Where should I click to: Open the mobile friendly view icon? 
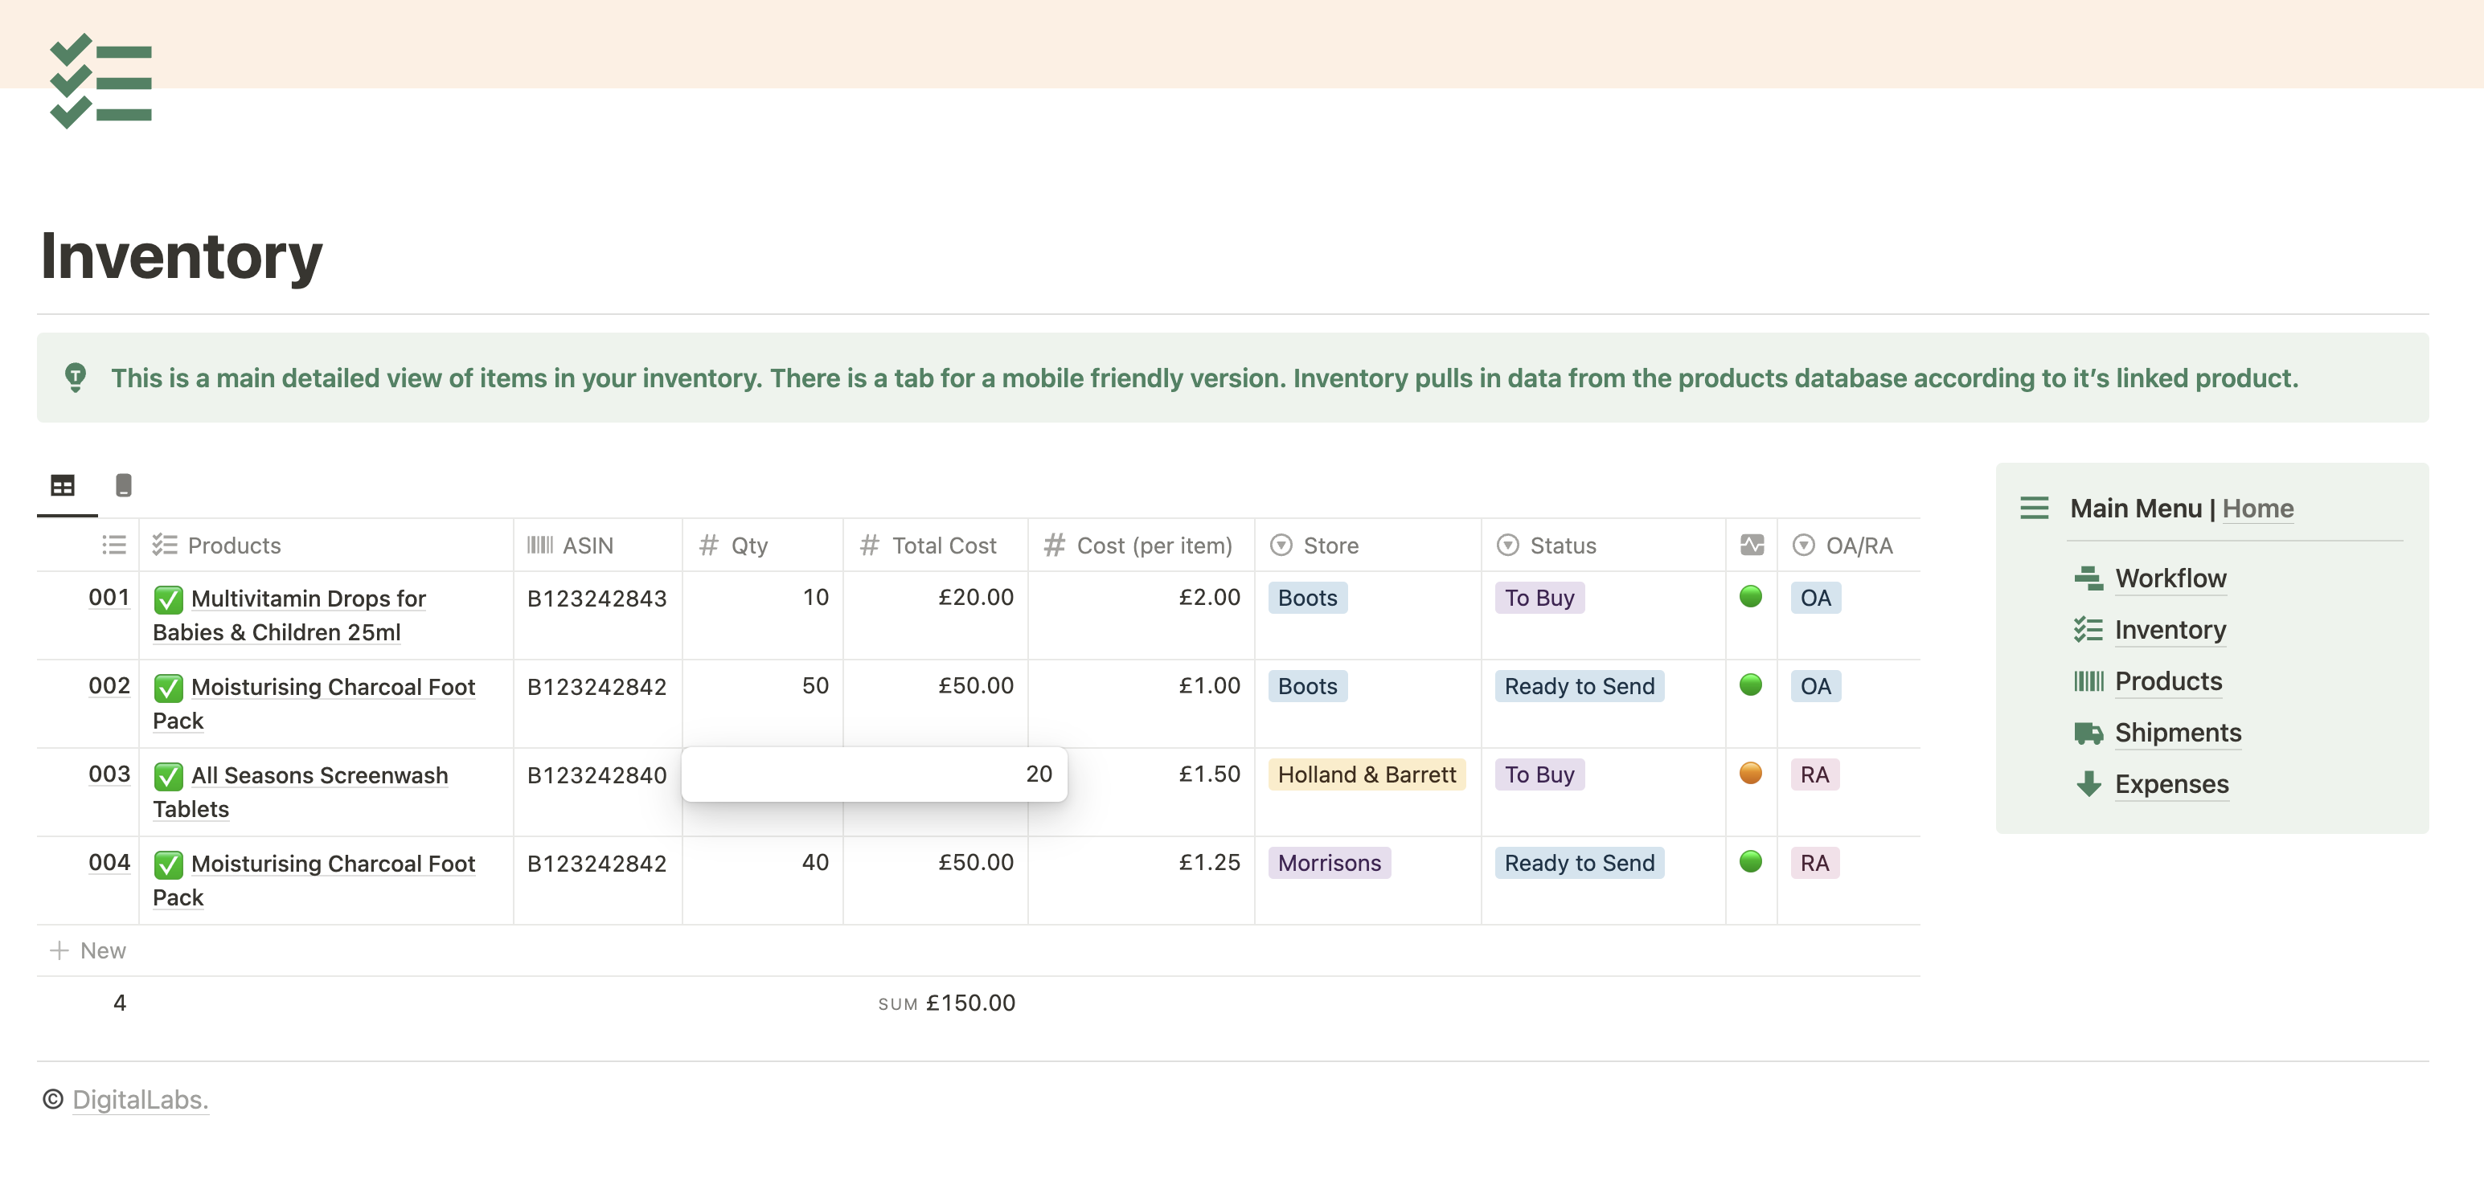(x=125, y=485)
